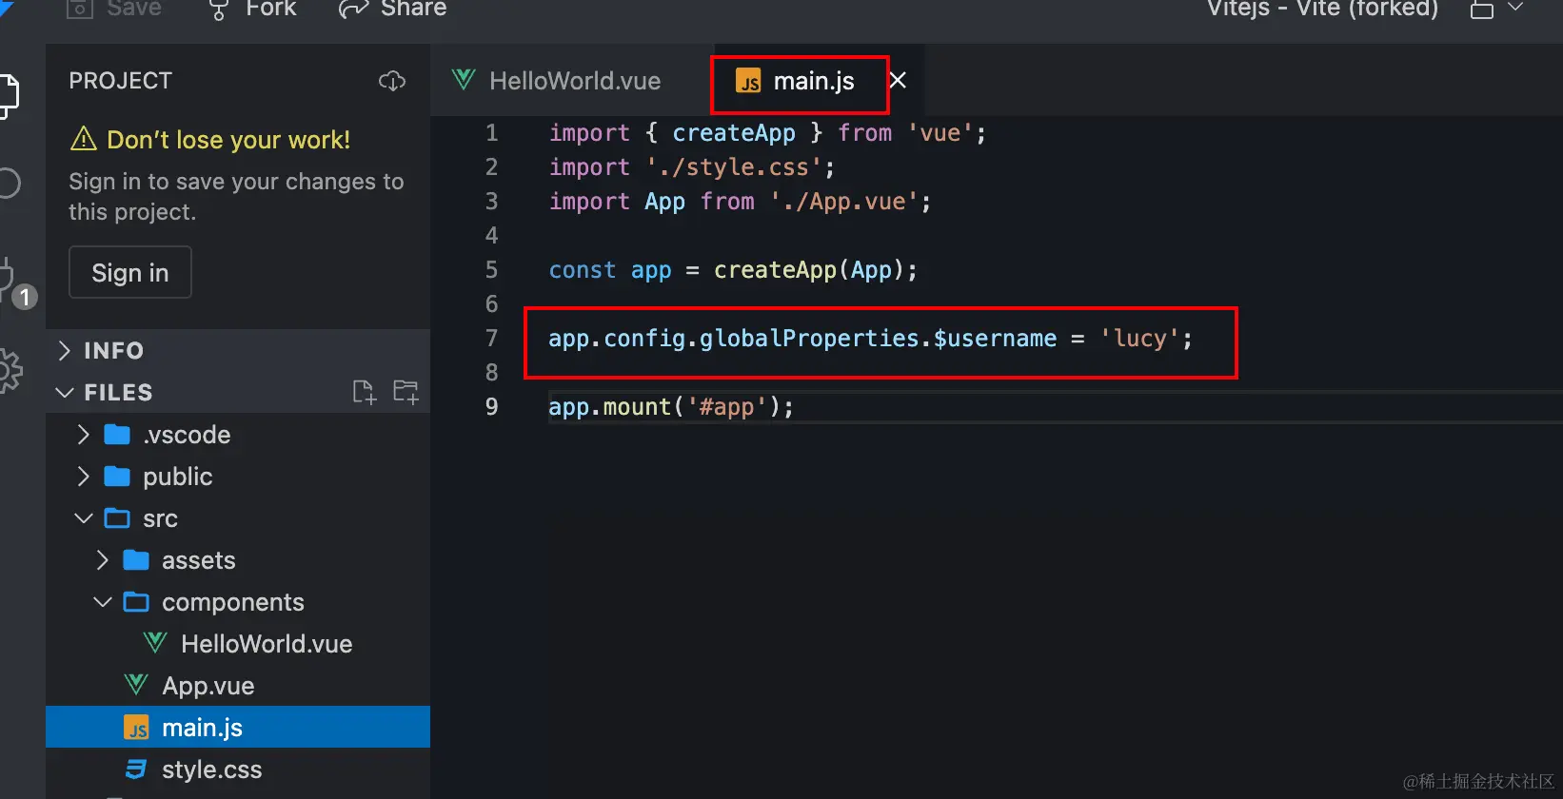
Task: Open the project files icon in sidebar
Action: point(9,95)
